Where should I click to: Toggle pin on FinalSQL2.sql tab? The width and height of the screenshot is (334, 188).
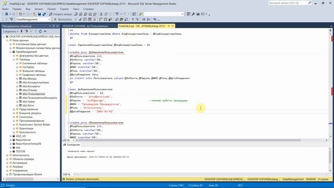point(169,26)
